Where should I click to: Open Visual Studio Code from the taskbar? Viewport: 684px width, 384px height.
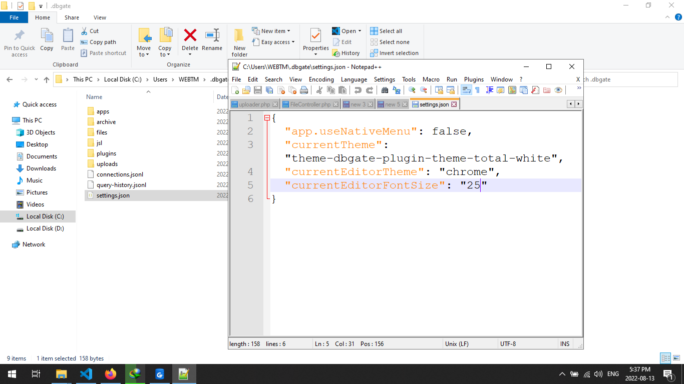click(86, 374)
